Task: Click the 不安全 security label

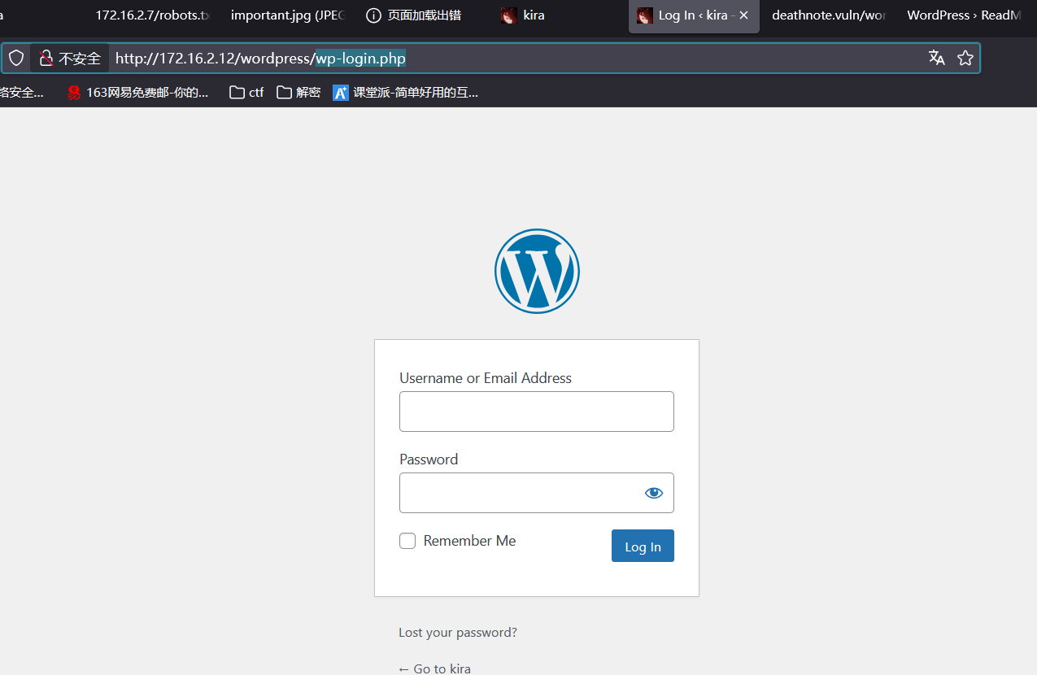Action: tap(80, 59)
